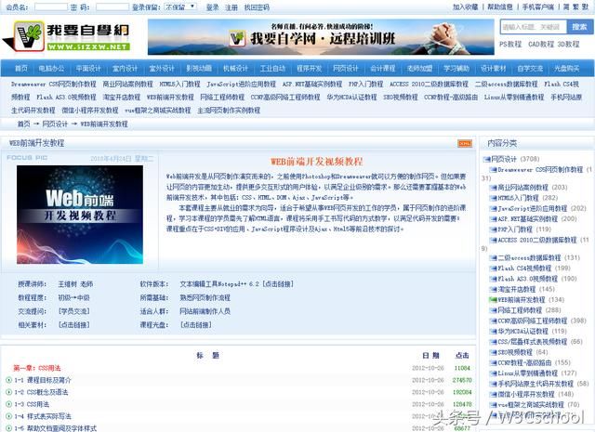Go to 程序开发 in navigation bar
Screen dimensions: 595x432
click(309, 68)
